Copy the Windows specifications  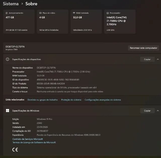click(x=147, y=111)
